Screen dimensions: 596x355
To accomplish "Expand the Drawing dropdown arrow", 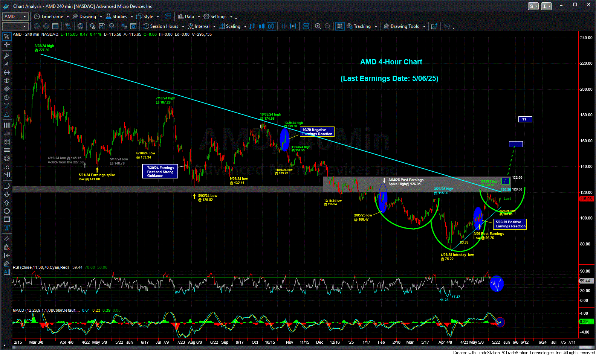I will 101,17.
